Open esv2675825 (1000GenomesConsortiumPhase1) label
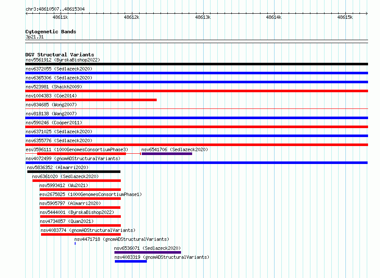 pyautogui.click(x=91, y=194)
